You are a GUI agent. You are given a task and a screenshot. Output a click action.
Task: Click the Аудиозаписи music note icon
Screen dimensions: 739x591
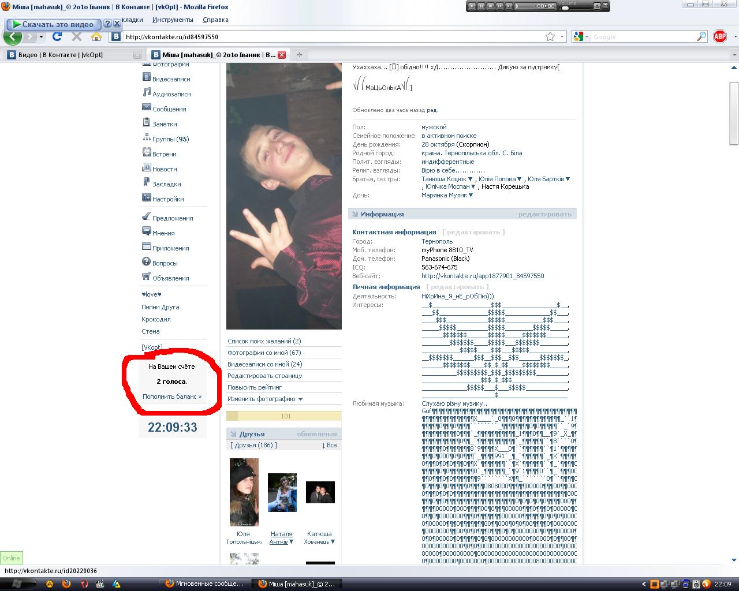point(147,93)
